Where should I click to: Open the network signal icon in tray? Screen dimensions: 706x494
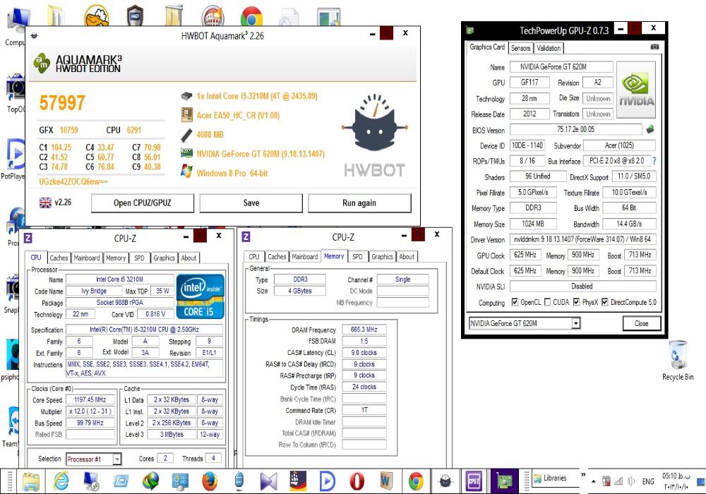618,481
